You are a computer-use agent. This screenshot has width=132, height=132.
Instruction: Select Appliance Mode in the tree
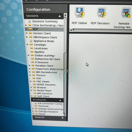44,41
